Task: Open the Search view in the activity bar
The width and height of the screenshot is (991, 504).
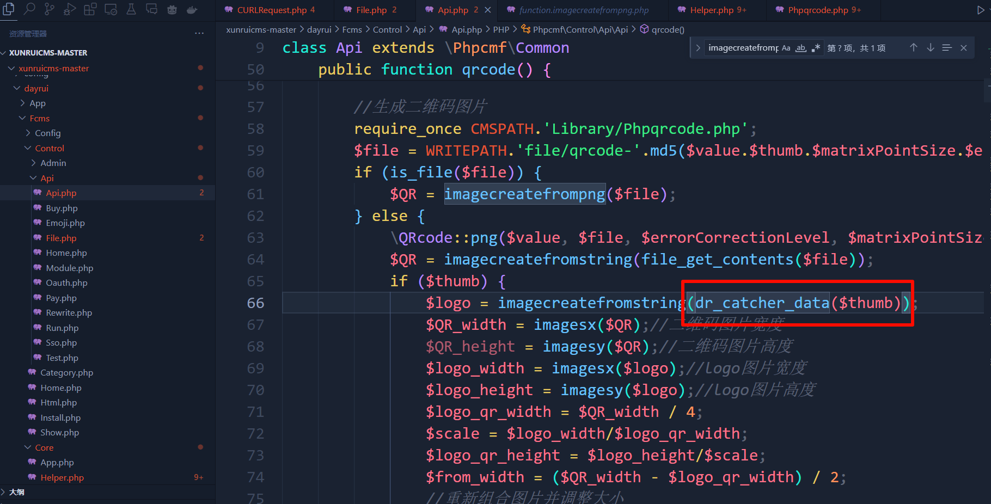Action: pos(29,9)
